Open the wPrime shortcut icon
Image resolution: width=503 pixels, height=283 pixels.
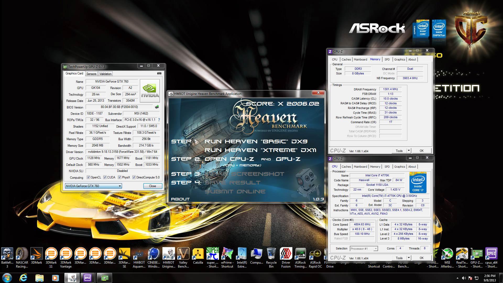point(227,258)
